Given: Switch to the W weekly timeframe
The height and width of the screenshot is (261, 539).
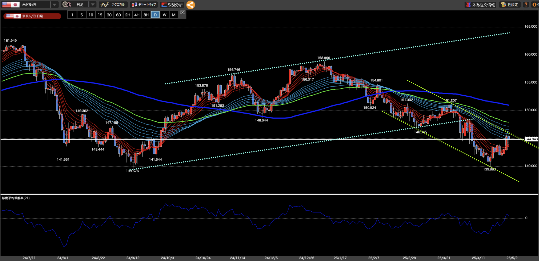Looking at the screenshot, I should tap(164, 15).
